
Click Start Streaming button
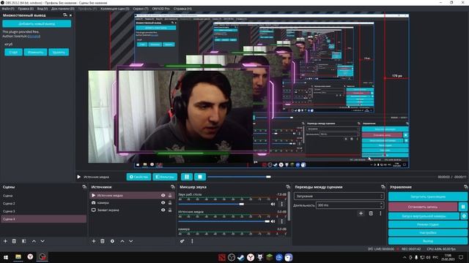click(x=428, y=197)
